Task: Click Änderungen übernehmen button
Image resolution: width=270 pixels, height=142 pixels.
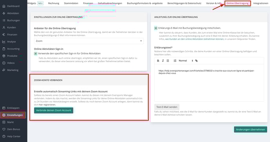Action: point(250,129)
